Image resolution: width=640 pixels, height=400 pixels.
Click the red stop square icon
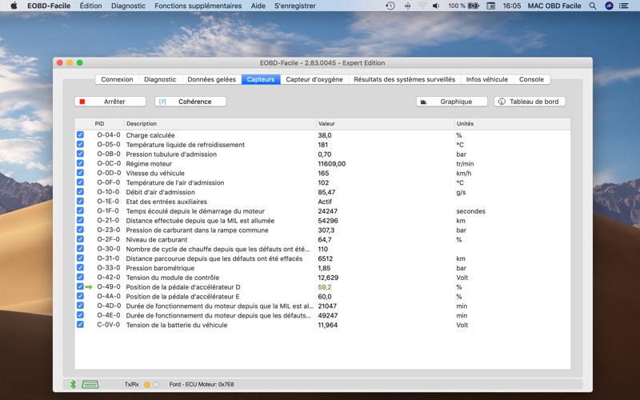(82, 102)
